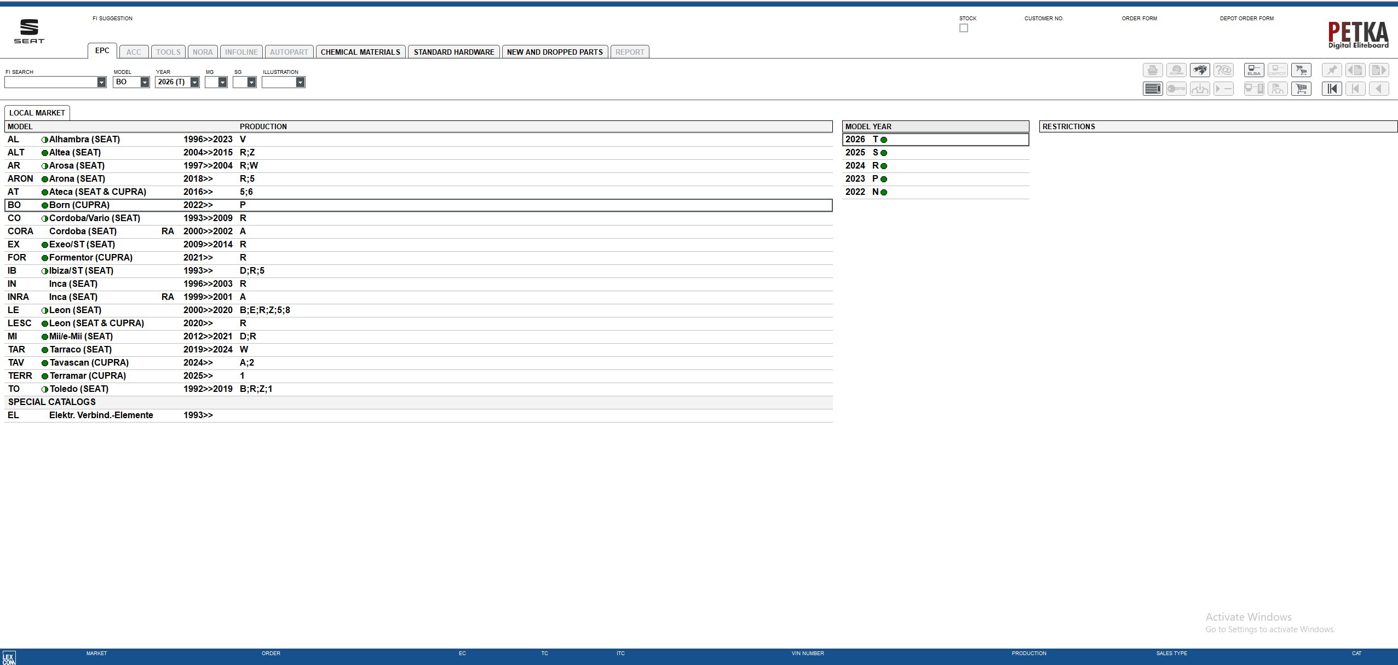Open the MODEL dropdown showing BO

145,82
